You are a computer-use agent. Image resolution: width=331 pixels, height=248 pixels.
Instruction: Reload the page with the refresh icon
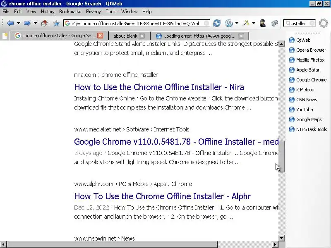[x=217, y=23]
